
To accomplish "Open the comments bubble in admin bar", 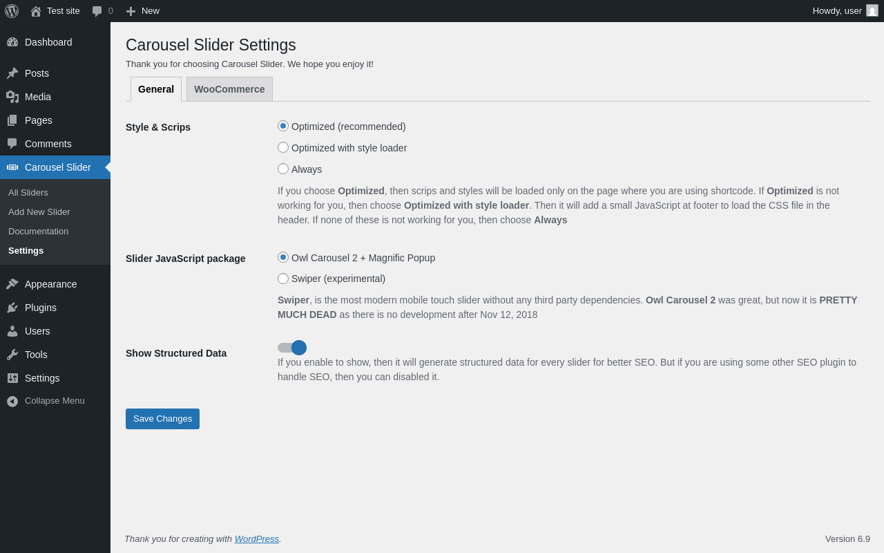I will point(97,11).
